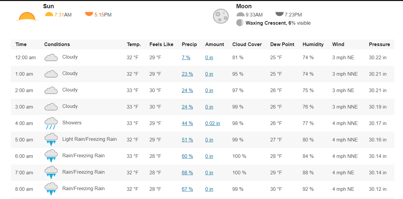Image resolution: width=403 pixels, height=199 pixels.
Task: Open the 44 % precip link
Action: [x=187, y=123]
